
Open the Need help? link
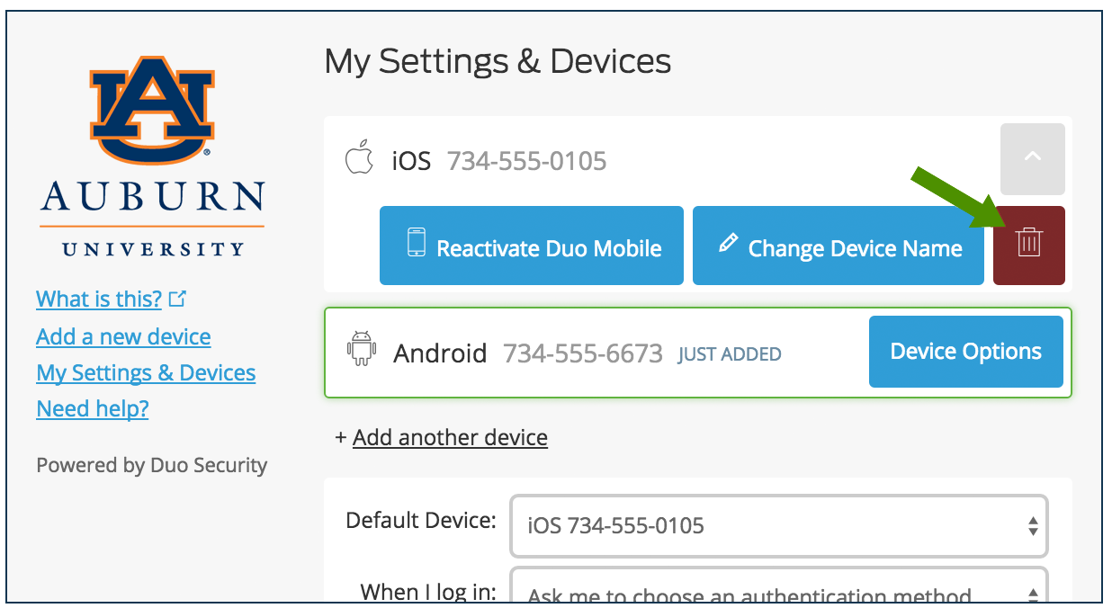click(x=93, y=408)
